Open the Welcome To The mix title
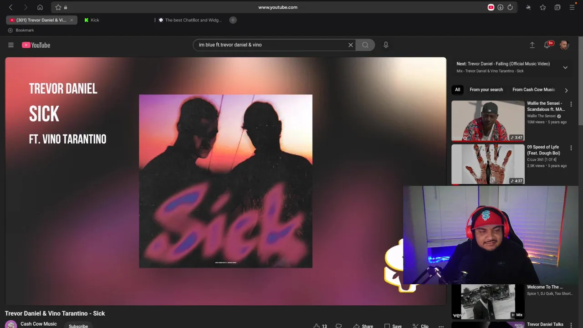Screen dimensions: 583x328 point(545,287)
